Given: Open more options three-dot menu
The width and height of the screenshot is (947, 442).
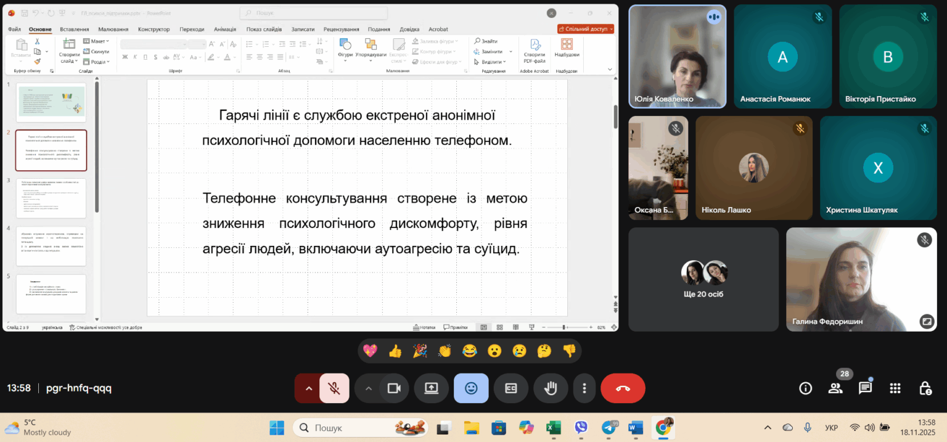Looking at the screenshot, I should [584, 388].
